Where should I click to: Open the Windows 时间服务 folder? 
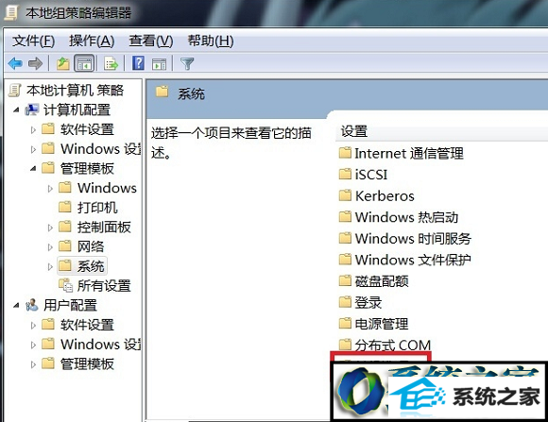pos(405,238)
